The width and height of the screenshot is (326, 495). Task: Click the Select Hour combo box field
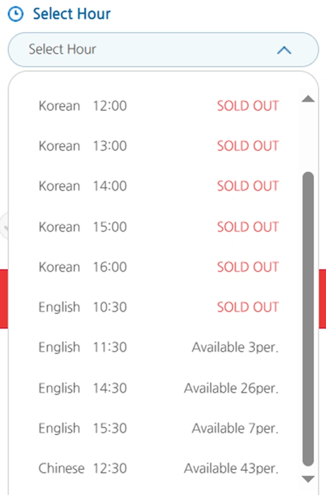163,50
